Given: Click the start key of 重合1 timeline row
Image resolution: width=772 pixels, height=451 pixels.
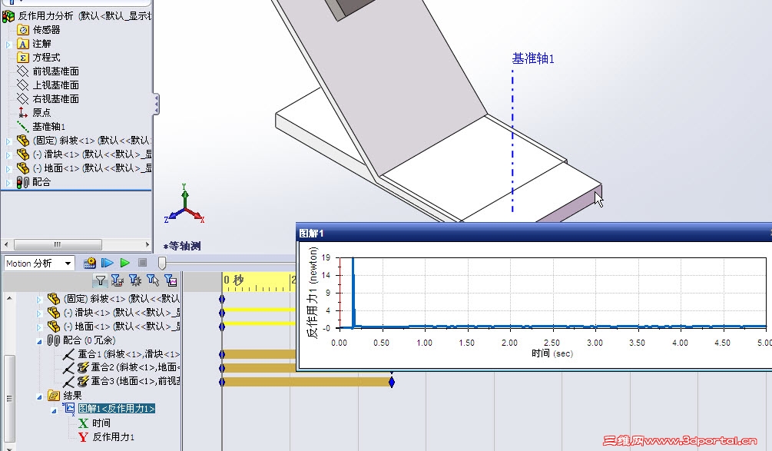Looking at the screenshot, I should coord(222,354).
